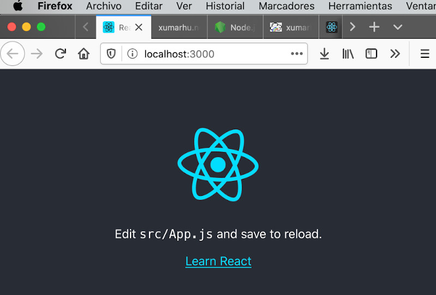List all tabs dropdown arrow

coord(398,27)
